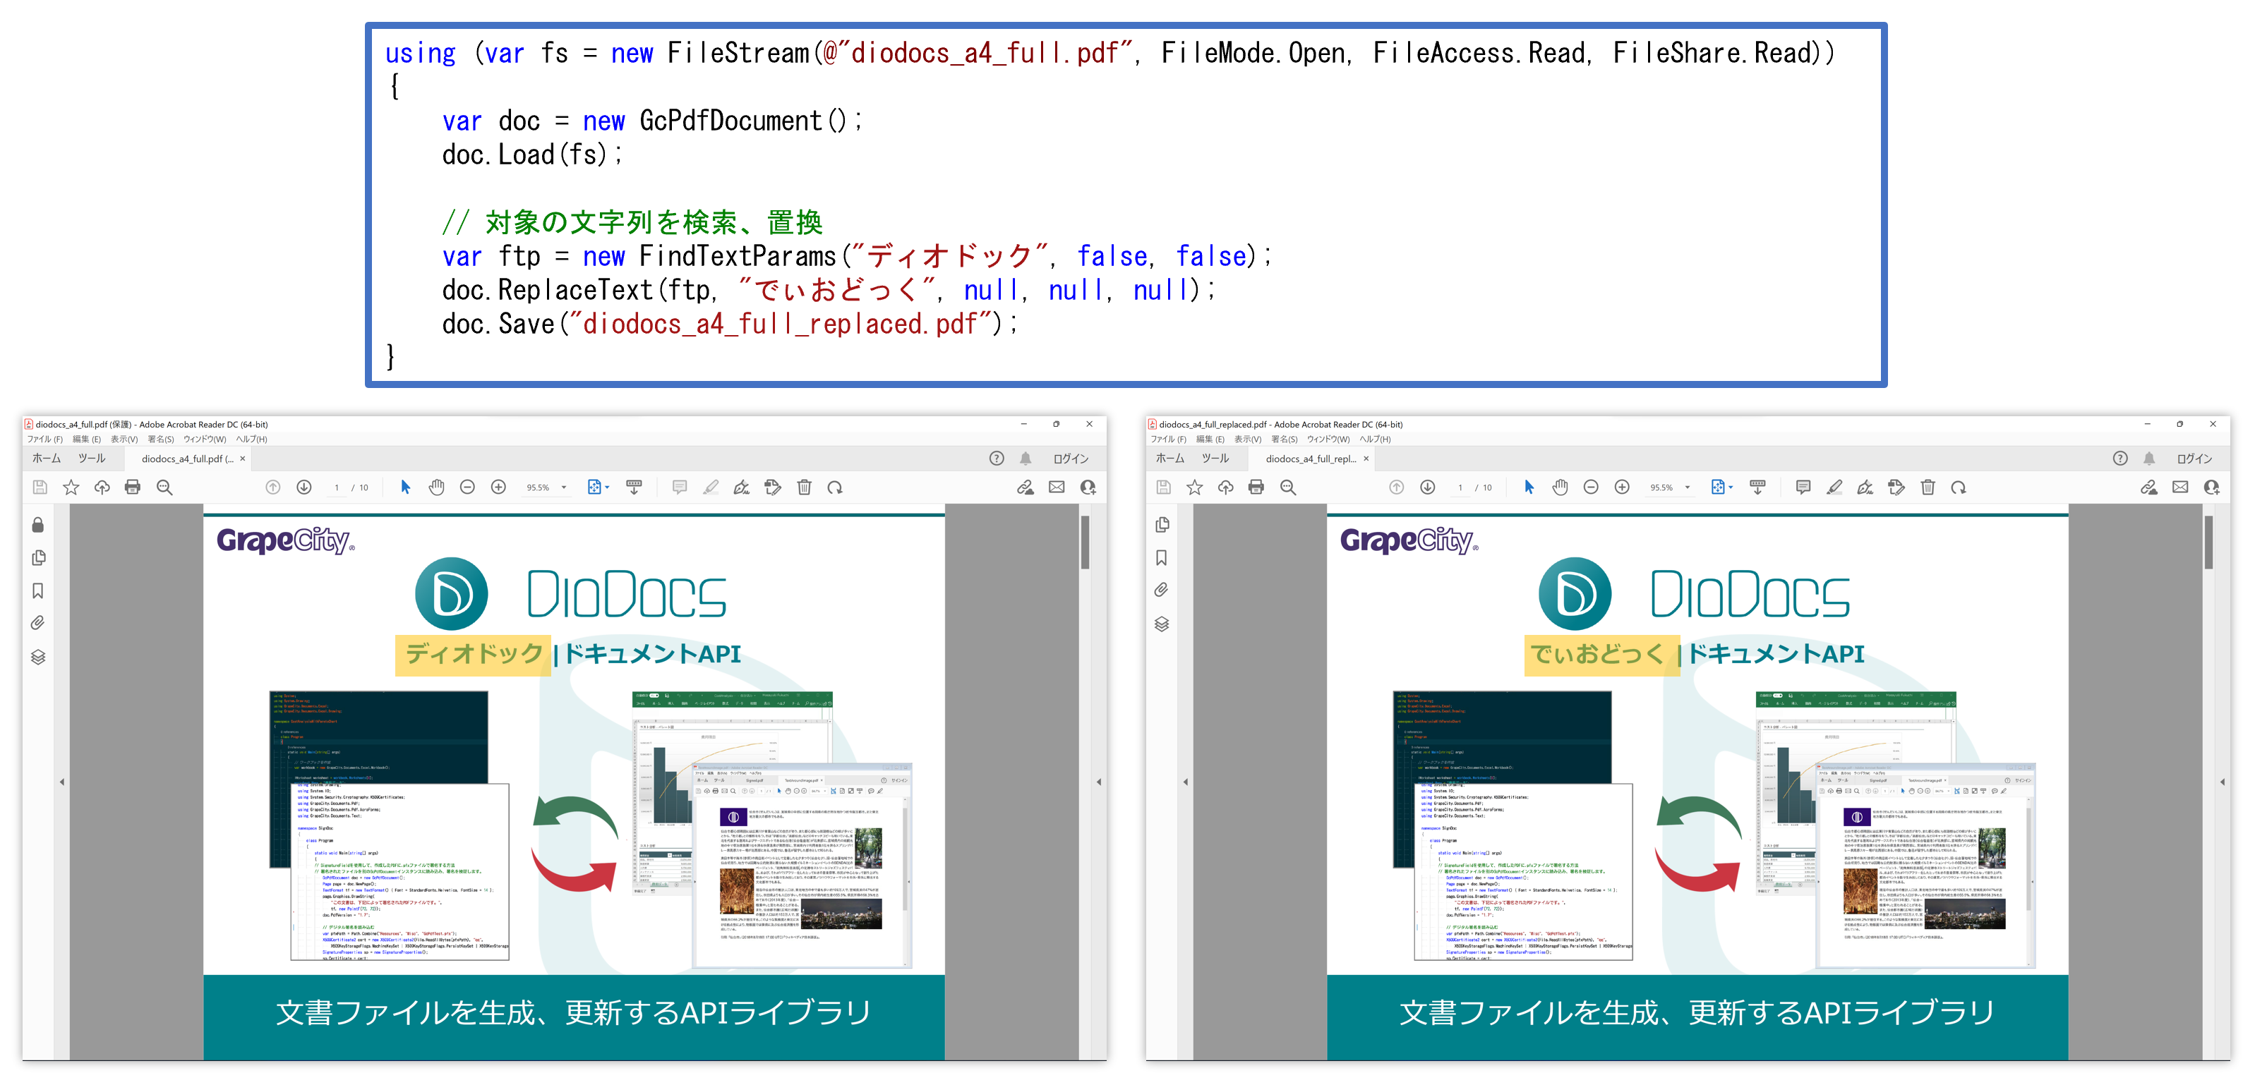Screen dimensions: 2255x1085
Task: Open the bookmarks panel in the right window
Action: pos(1162,557)
